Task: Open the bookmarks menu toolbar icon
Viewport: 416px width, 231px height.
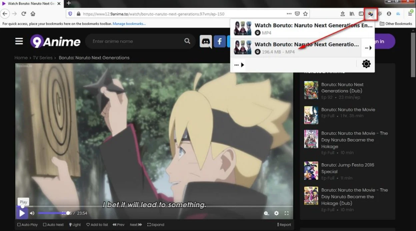Action: point(342,14)
